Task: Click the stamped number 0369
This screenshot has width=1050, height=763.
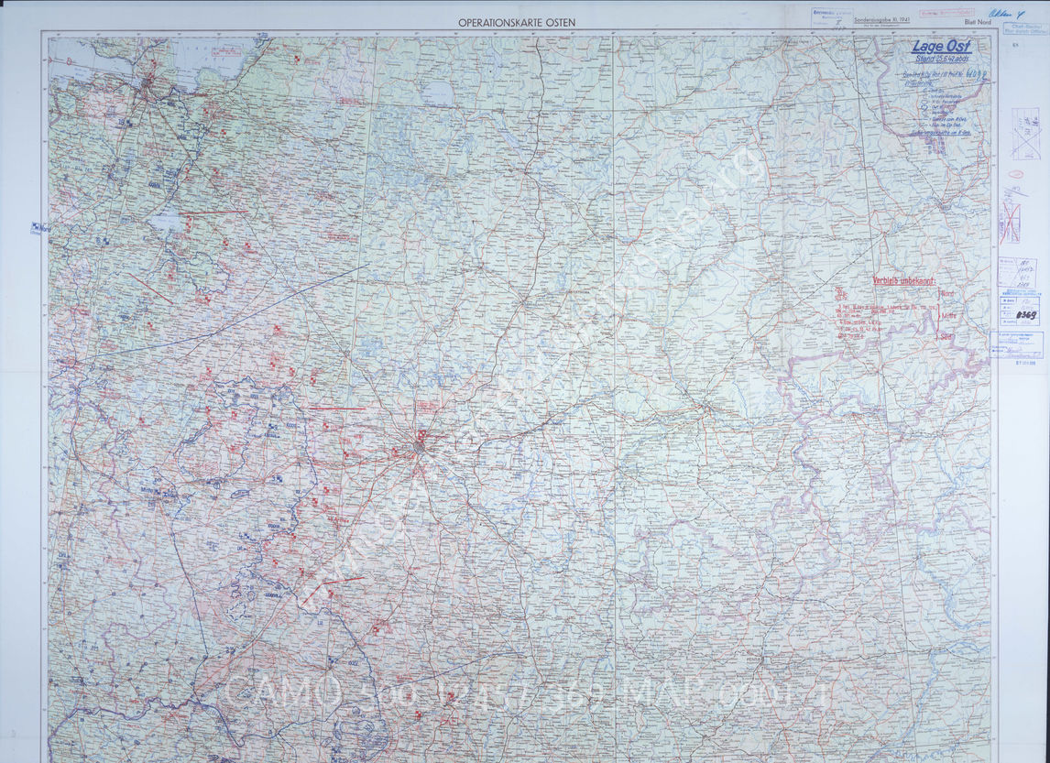Action: pyautogui.click(x=1026, y=315)
